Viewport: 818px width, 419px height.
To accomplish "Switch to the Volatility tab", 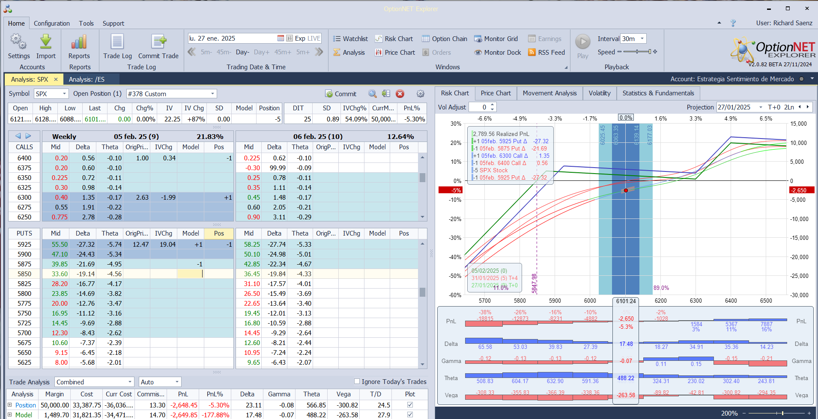I will point(600,93).
